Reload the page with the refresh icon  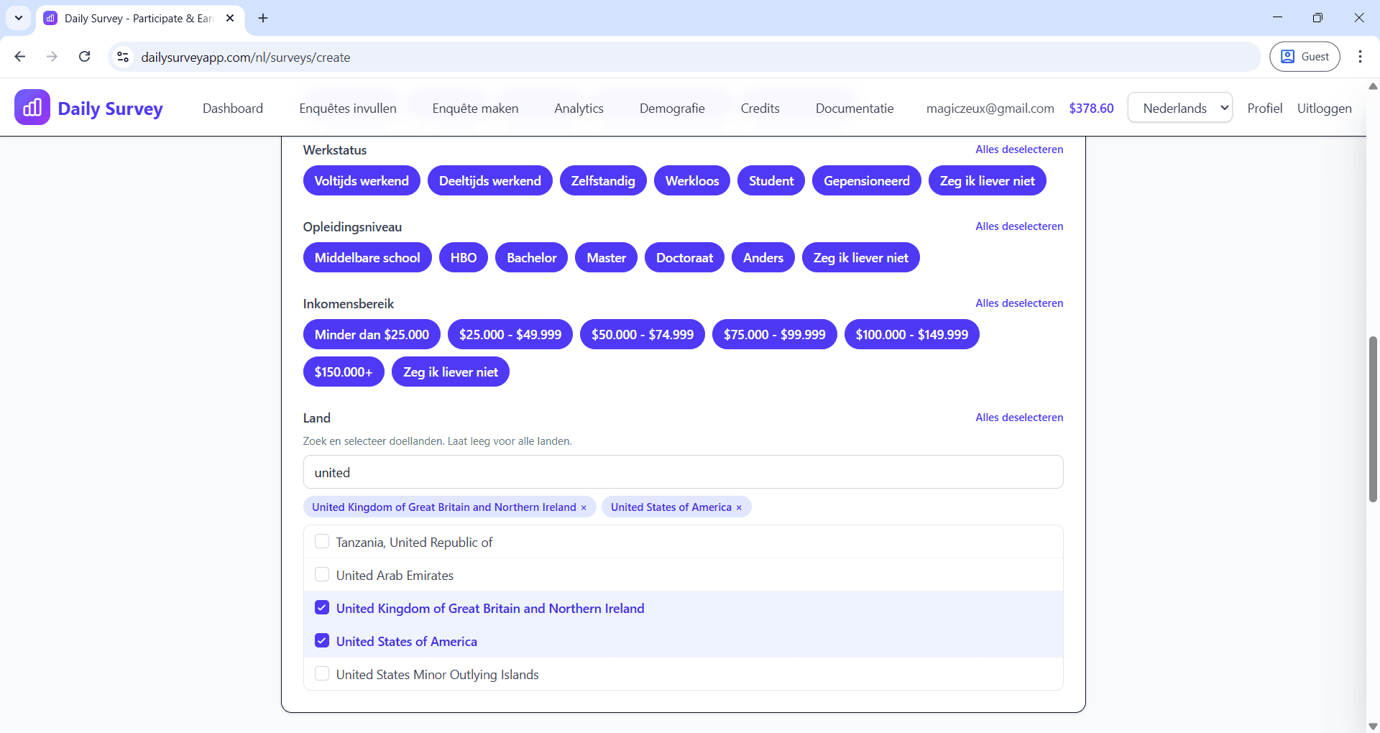(85, 57)
